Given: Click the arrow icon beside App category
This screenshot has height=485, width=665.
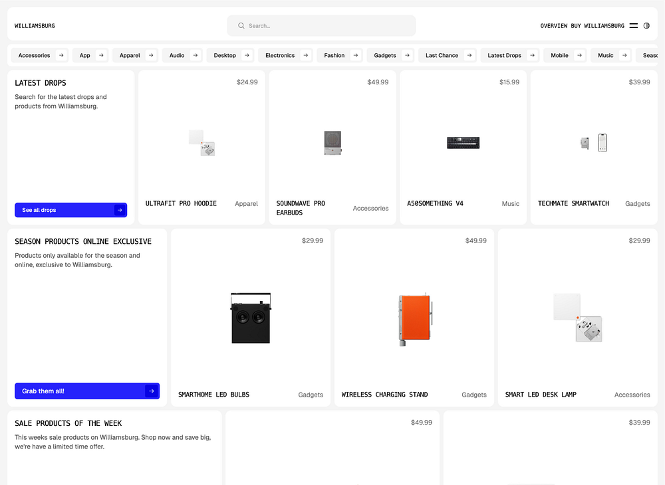Looking at the screenshot, I should tap(101, 56).
